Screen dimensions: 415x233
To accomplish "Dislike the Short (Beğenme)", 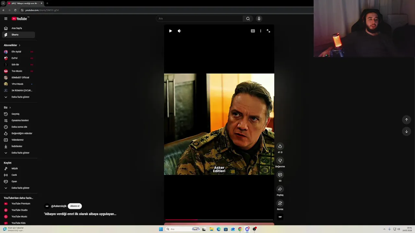I will pyautogui.click(x=280, y=161).
